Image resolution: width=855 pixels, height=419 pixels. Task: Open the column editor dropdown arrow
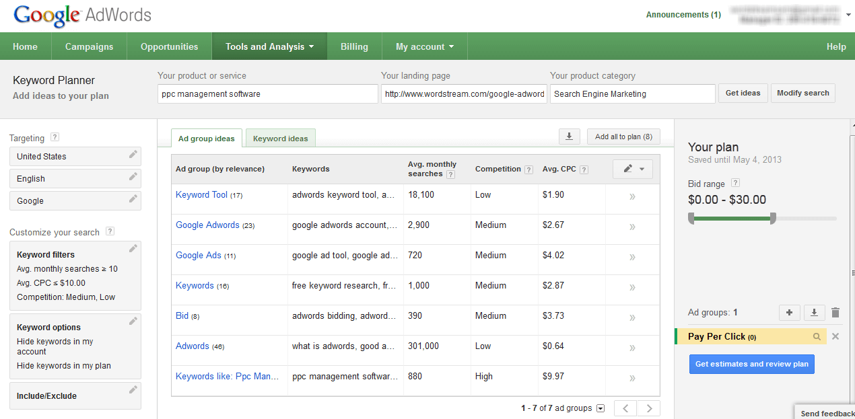[x=640, y=169]
